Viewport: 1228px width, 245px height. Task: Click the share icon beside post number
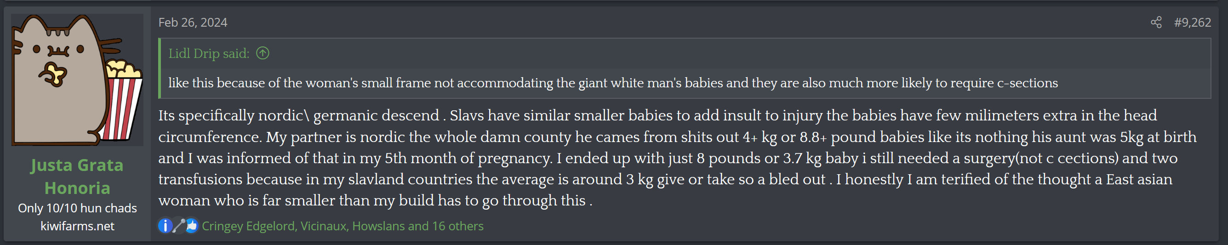(1155, 23)
